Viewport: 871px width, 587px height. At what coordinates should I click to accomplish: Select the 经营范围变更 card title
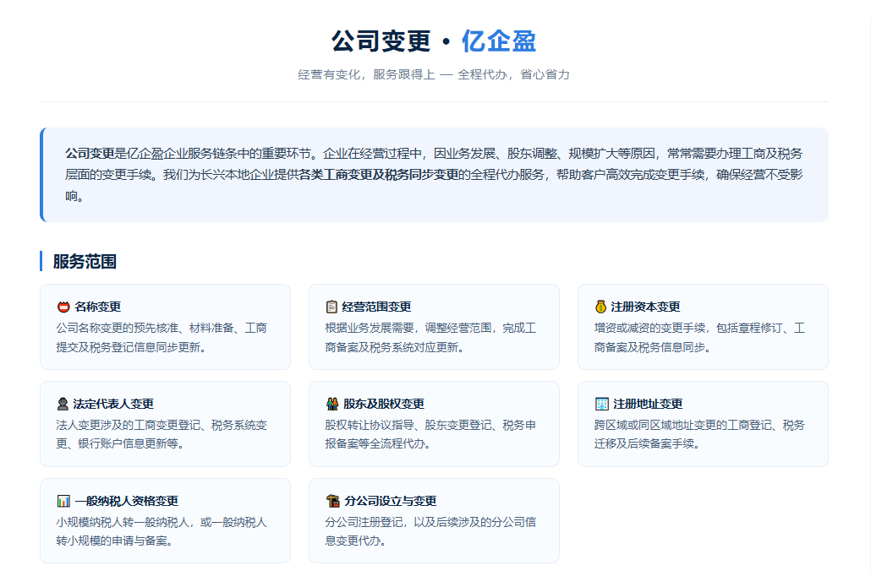coord(376,307)
